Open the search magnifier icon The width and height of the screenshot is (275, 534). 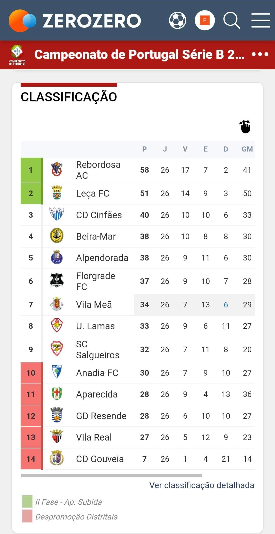pos(232,20)
